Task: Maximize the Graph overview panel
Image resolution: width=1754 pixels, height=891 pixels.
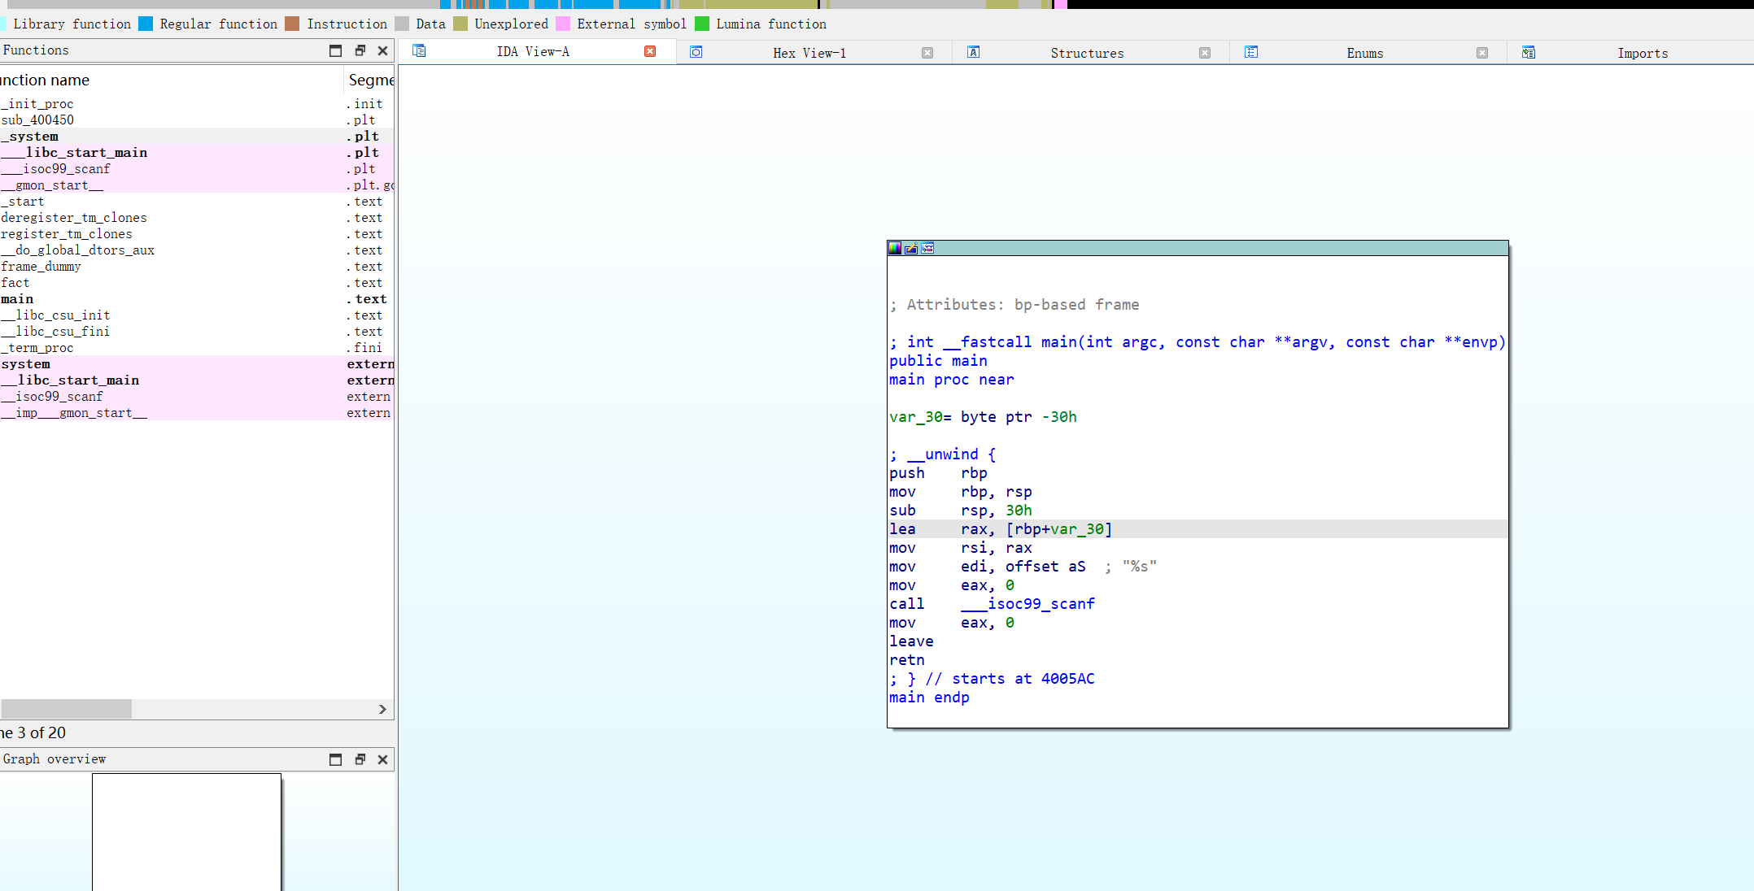Action: tap(335, 759)
